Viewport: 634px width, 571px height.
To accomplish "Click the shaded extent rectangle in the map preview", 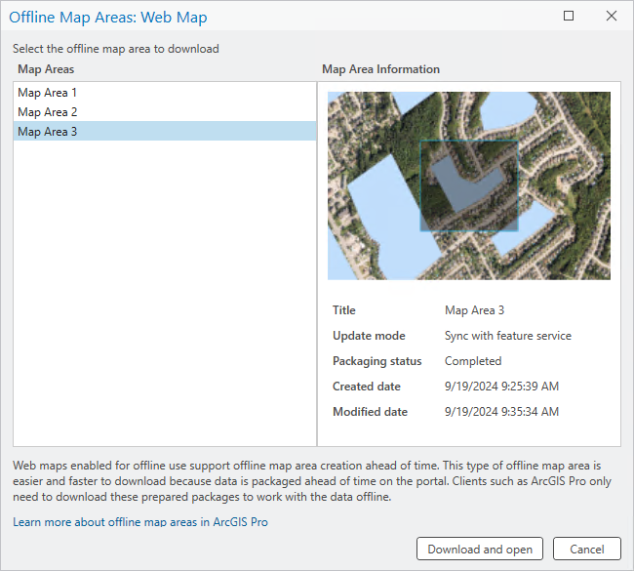I will pyautogui.click(x=468, y=185).
